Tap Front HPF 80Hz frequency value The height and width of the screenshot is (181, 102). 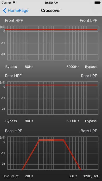coord(29,67)
